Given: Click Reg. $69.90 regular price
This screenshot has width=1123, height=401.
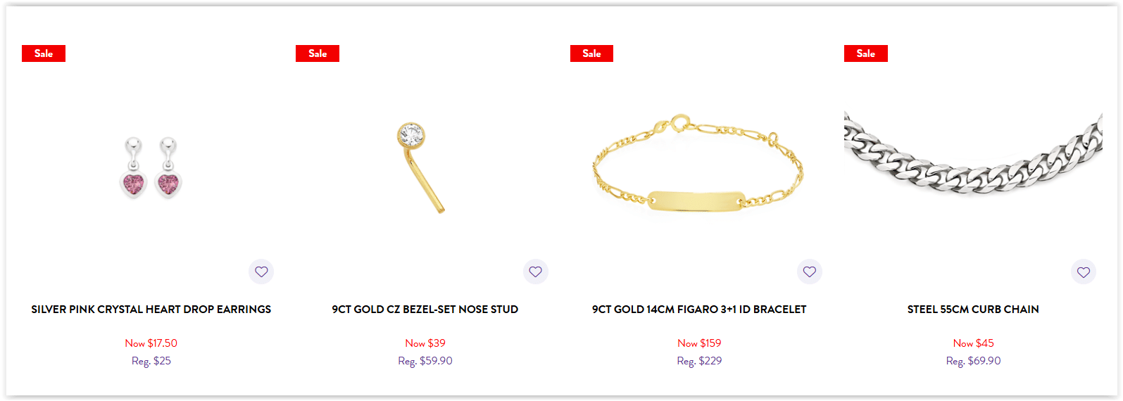Looking at the screenshot, I should point(973,361).
